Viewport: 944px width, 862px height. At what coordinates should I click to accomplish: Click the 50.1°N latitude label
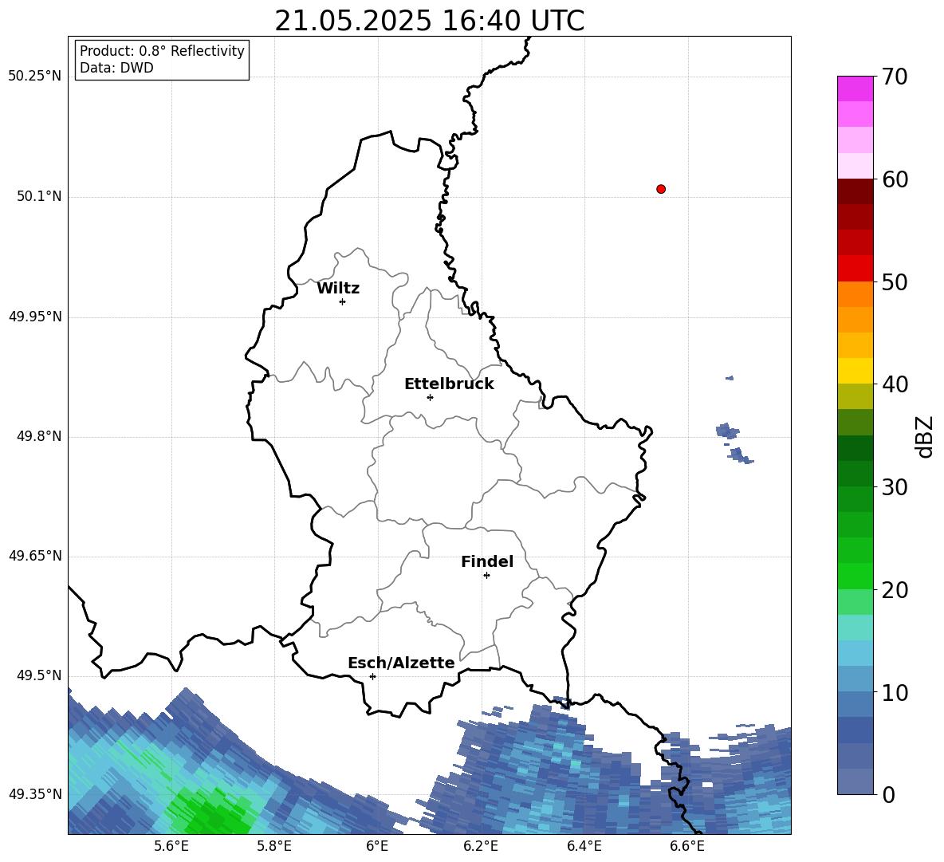(x=39, y=196)
